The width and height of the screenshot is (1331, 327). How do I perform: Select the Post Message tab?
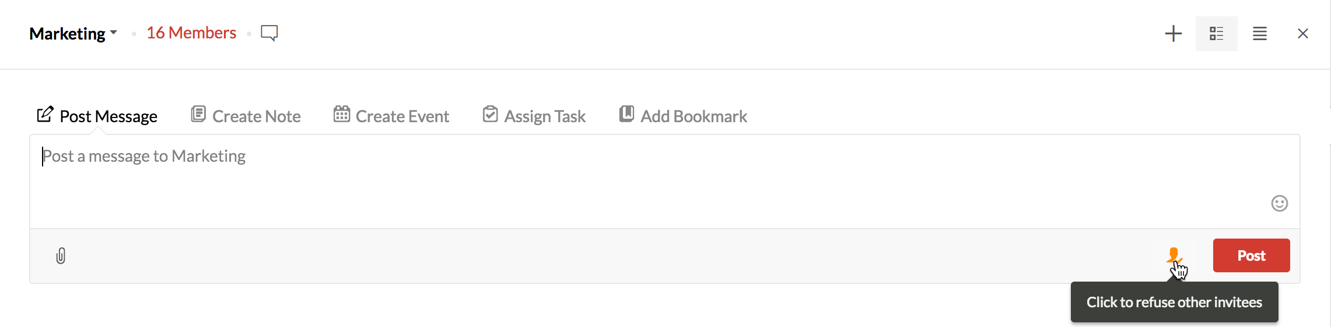click(x=108, y=116)
